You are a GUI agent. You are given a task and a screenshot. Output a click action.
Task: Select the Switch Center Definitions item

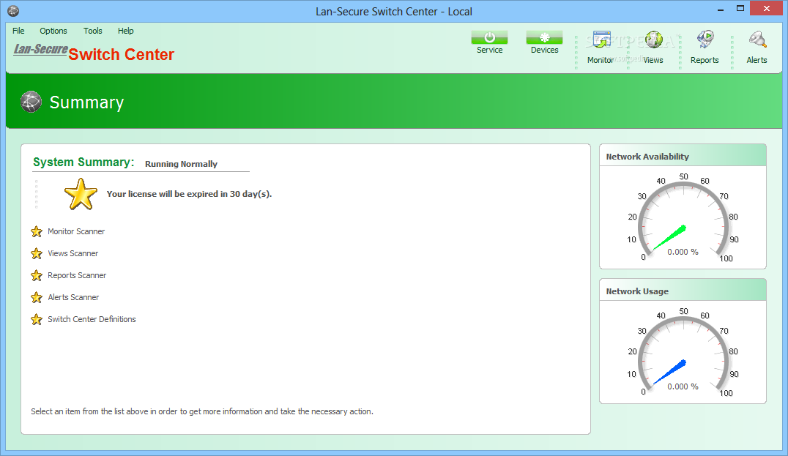pyautogui.click(x=92, y=319)
